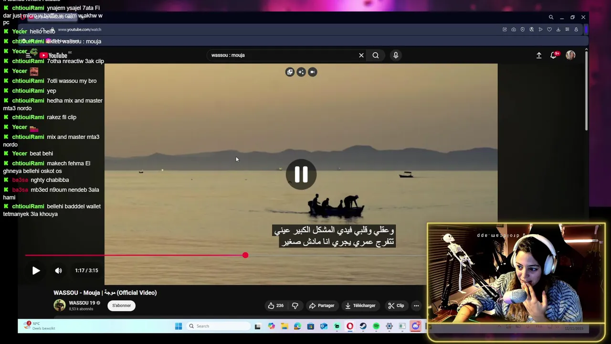Click chat message 'mix and master mta3 nordo'
The width and height of the screenshot is (611, 344).
51,140
